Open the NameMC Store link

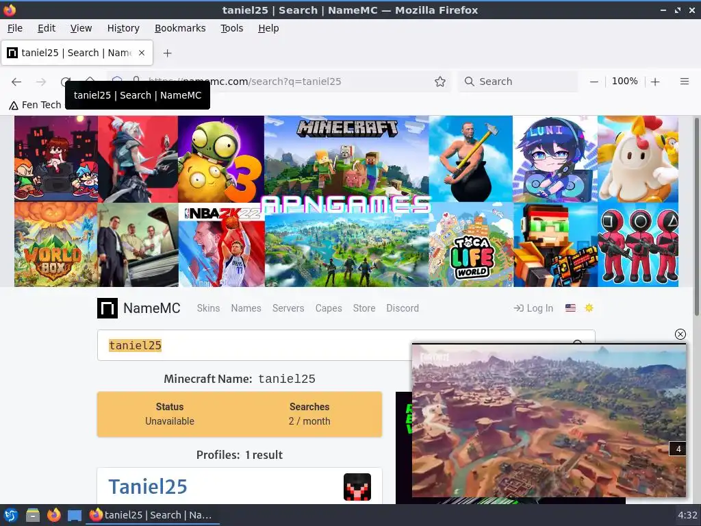click(364, 308)
